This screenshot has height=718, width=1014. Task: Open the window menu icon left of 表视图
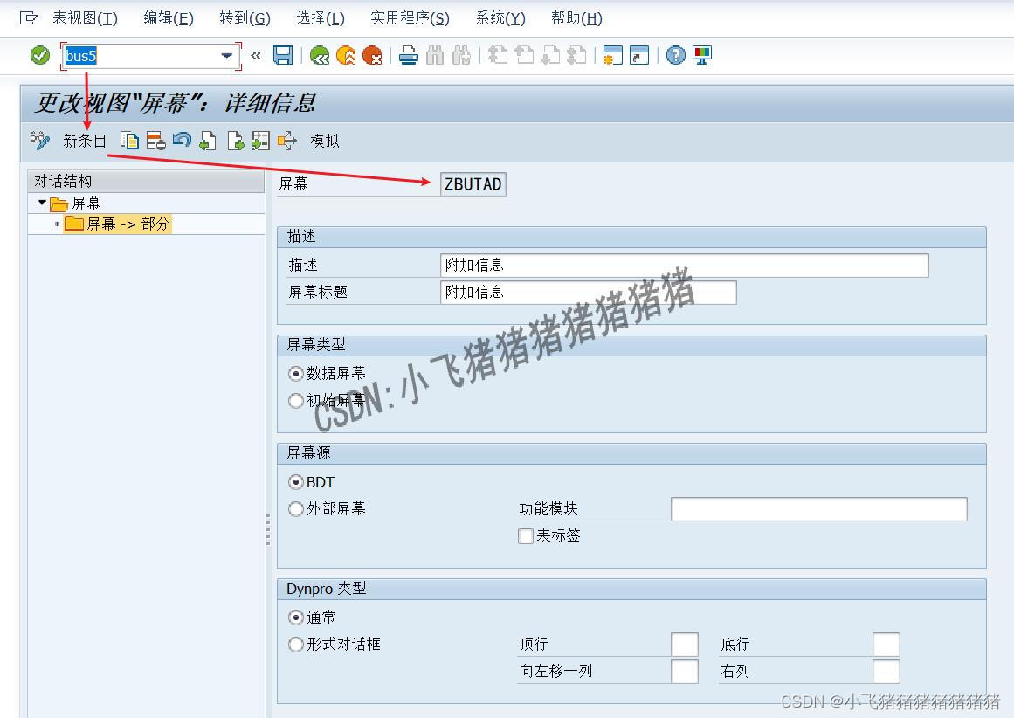29,18
